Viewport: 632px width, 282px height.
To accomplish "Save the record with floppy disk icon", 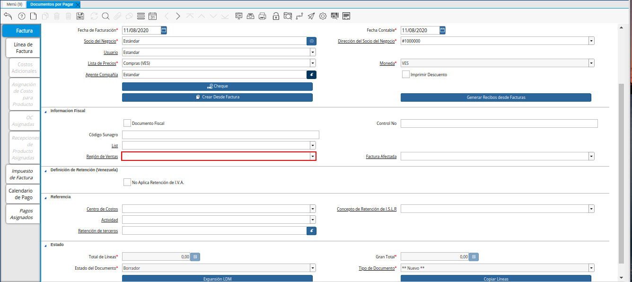I will pos(80,16).
